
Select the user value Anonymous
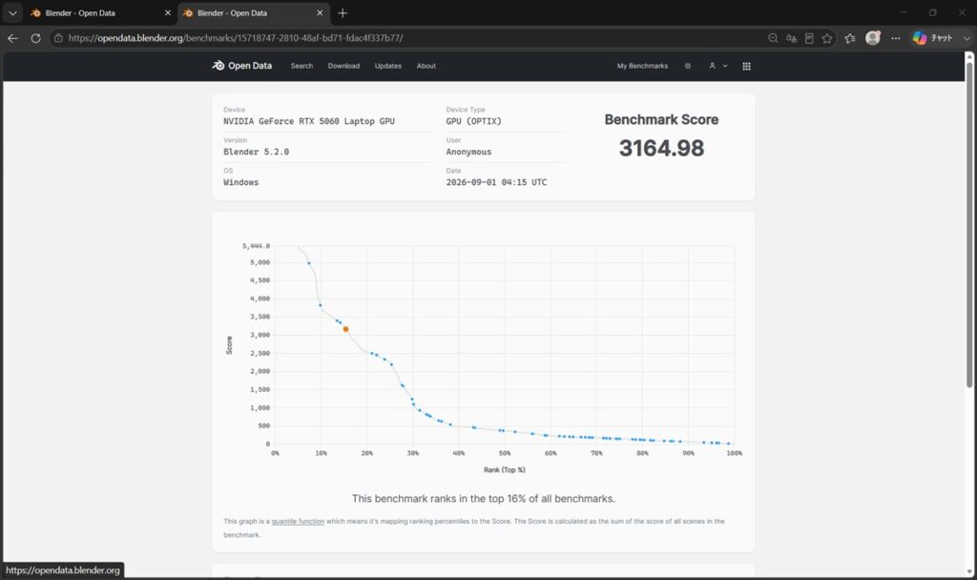coord(468,152)
